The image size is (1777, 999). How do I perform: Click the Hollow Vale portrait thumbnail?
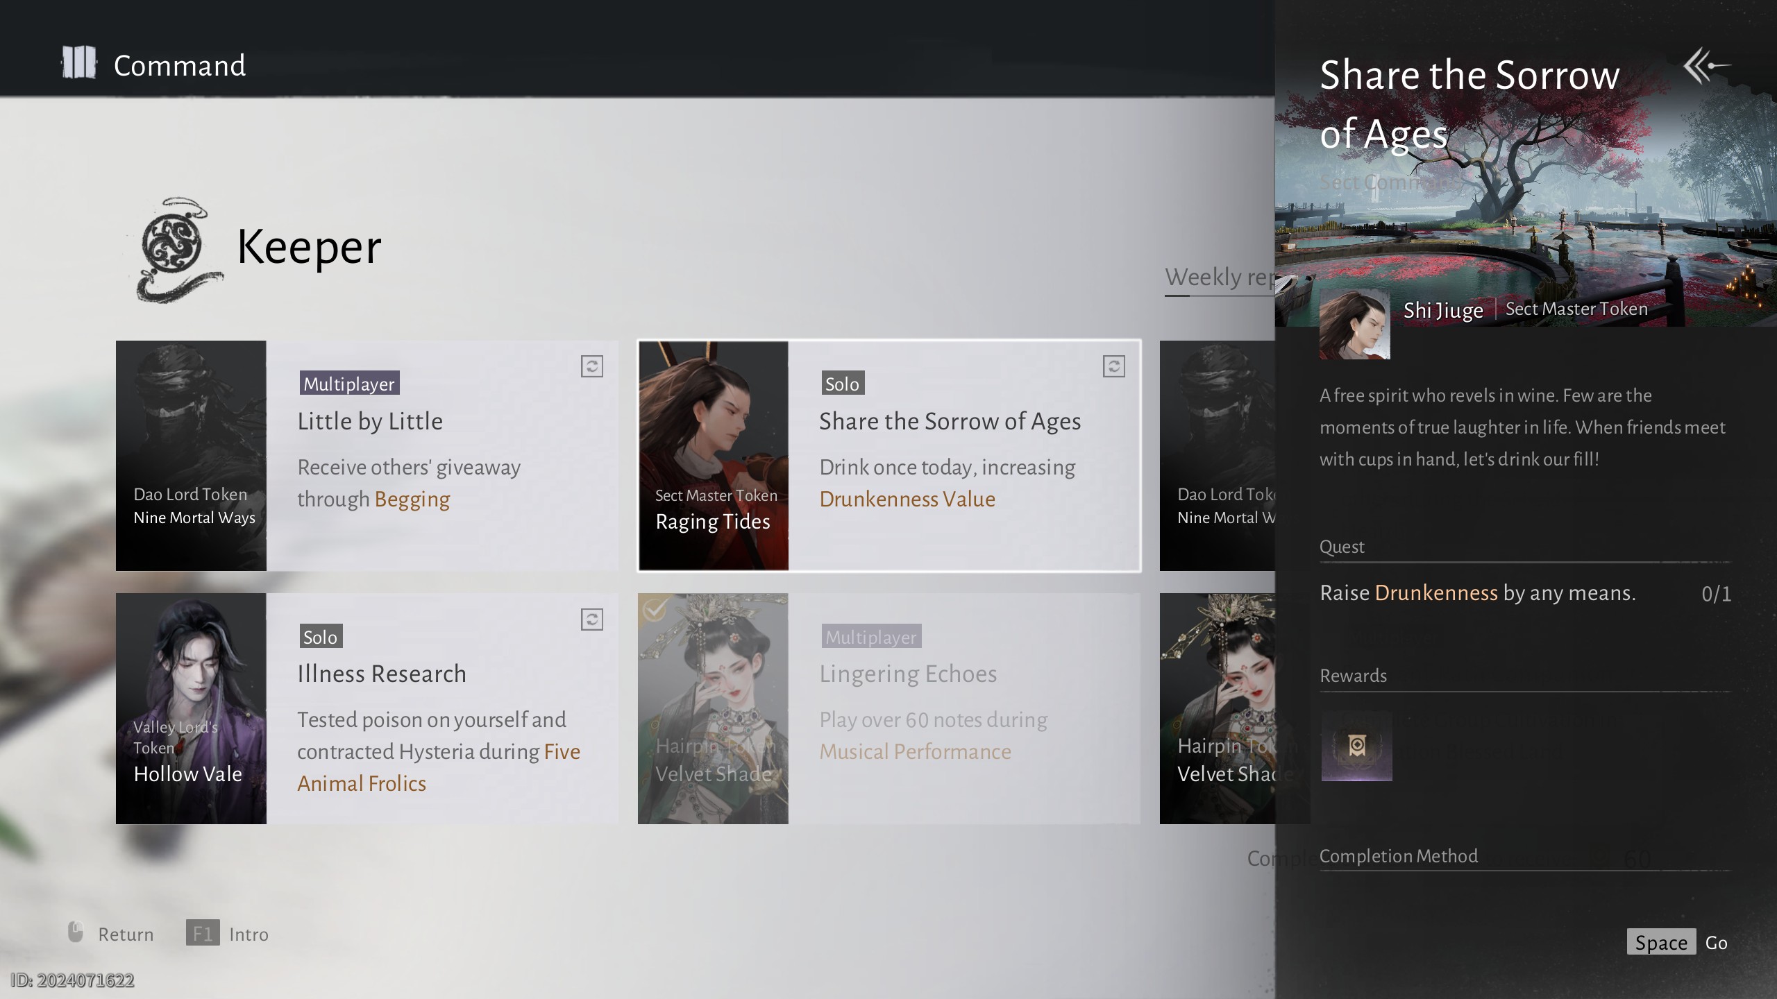pyautogui.click(x=191, y=708)
